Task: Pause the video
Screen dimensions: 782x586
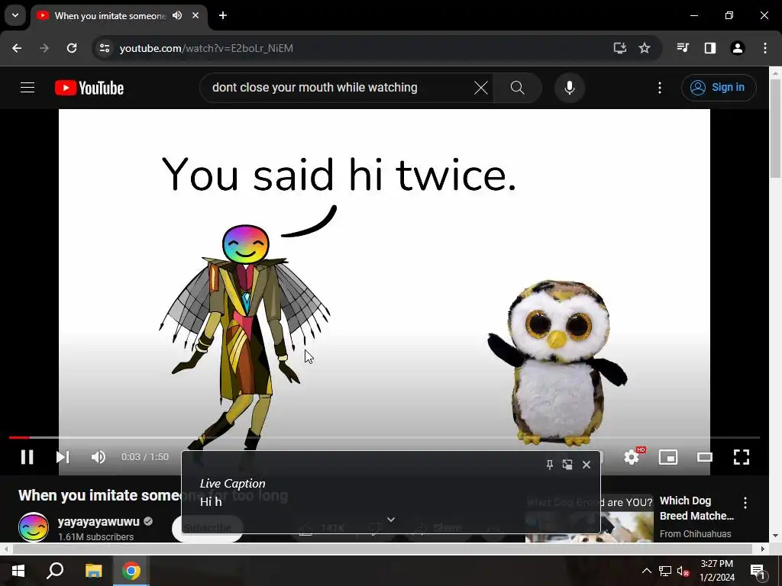Action: tap(27, 457)
